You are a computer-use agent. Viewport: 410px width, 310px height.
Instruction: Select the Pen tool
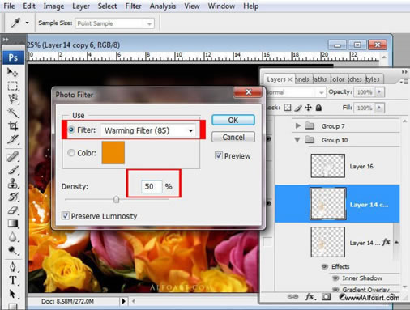[12, 267]
